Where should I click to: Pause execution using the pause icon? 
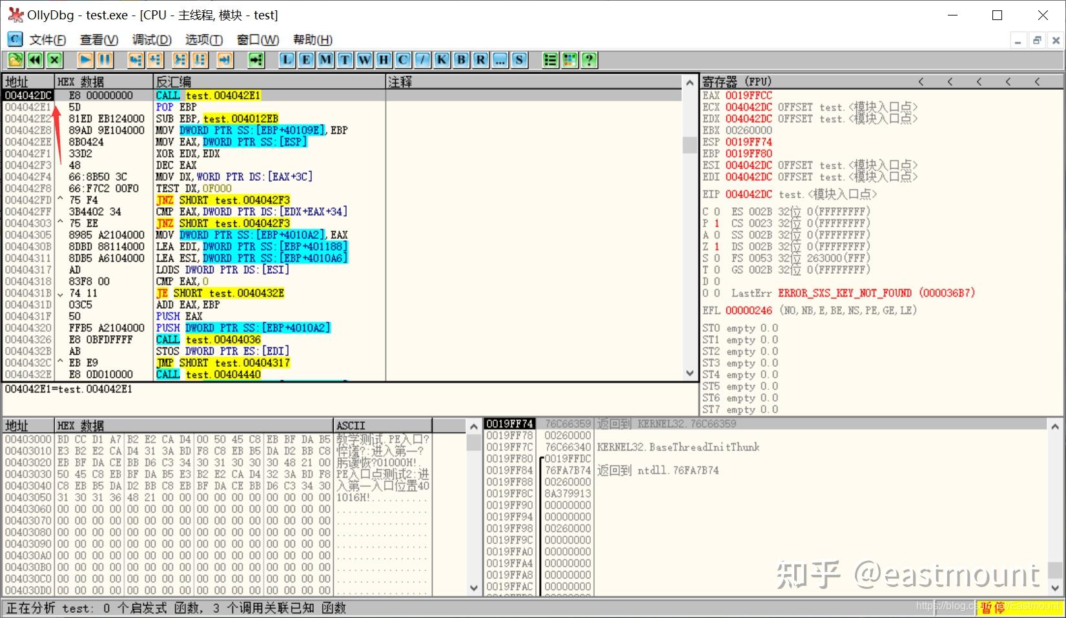coord(104,59)
